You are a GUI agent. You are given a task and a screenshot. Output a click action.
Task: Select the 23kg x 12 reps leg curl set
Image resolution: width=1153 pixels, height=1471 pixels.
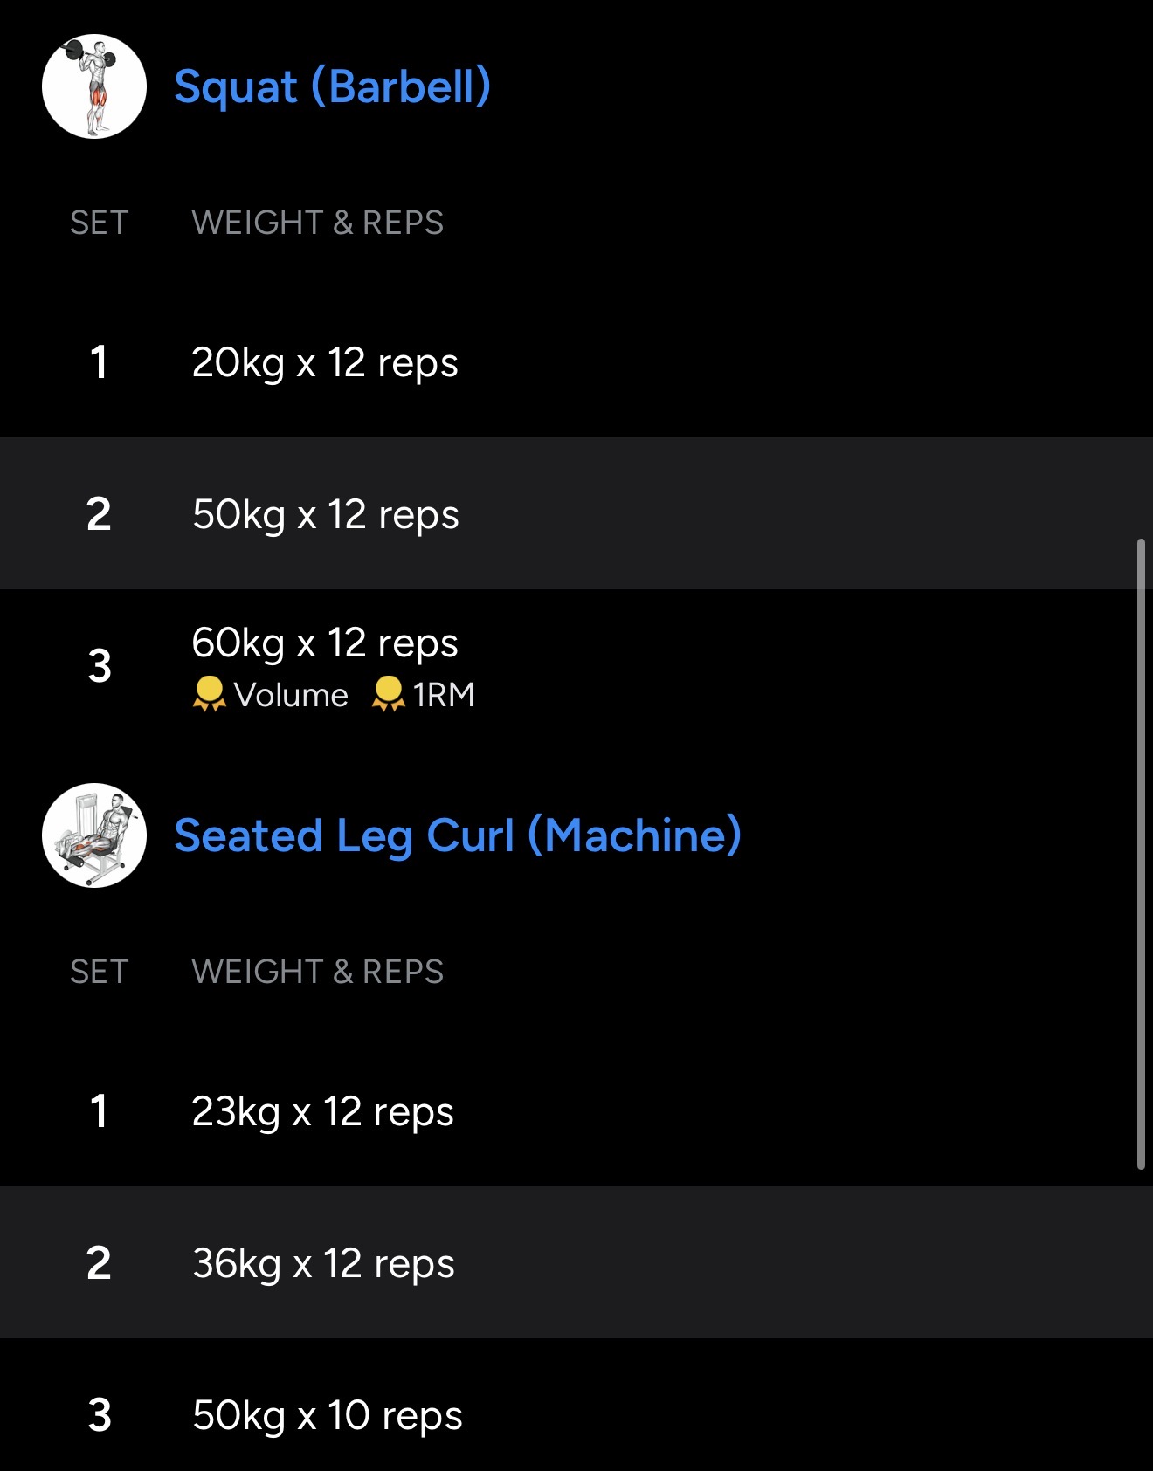322,1111
